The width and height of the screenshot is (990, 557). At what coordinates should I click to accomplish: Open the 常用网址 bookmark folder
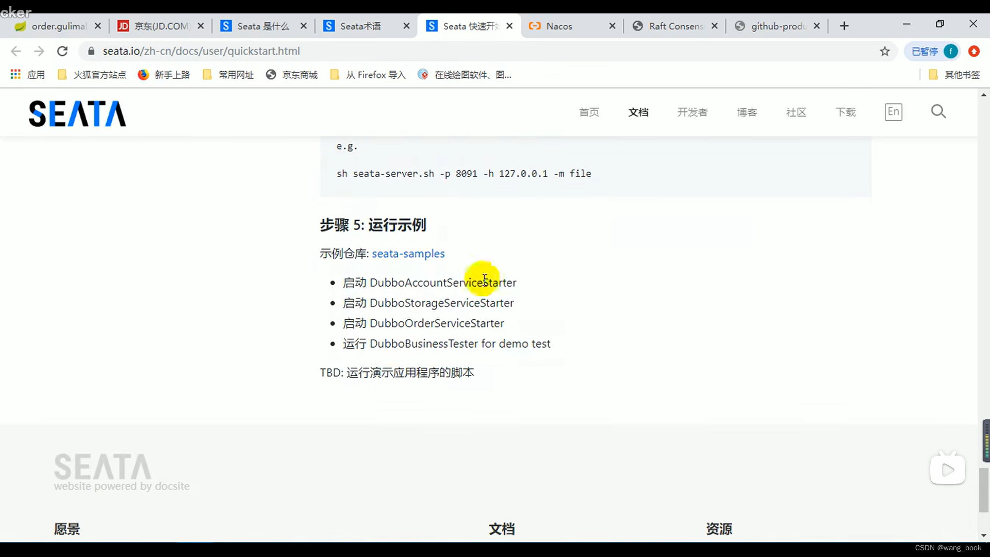[x=228, y=75]
